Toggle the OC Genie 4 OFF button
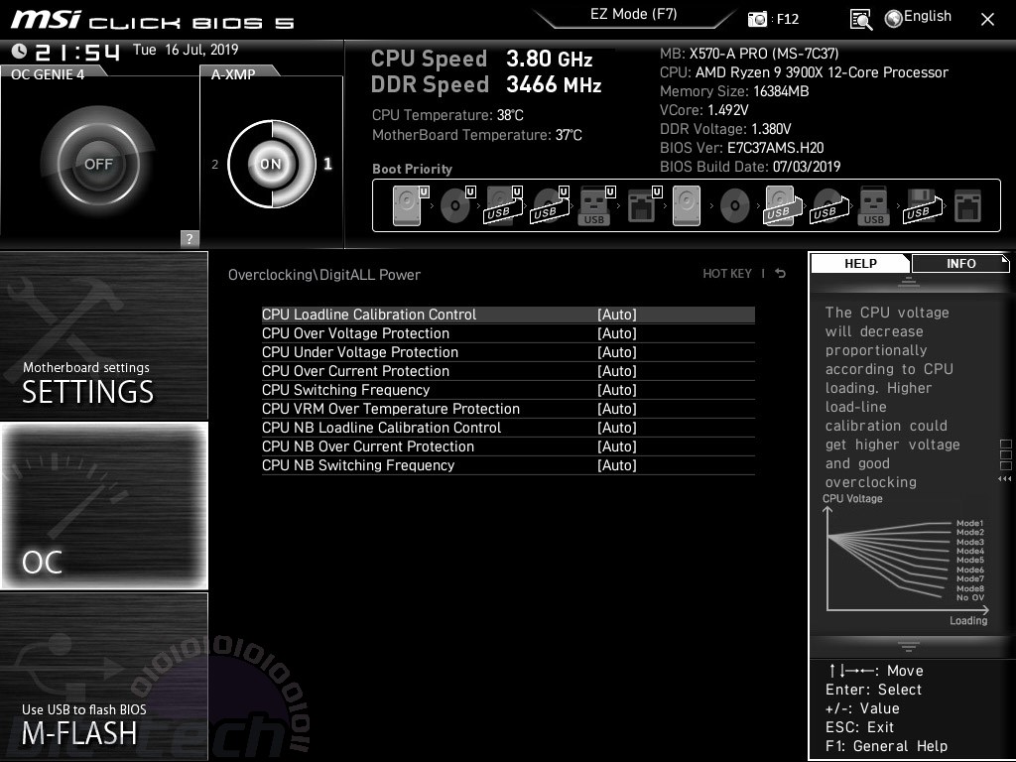 [98, 164]
